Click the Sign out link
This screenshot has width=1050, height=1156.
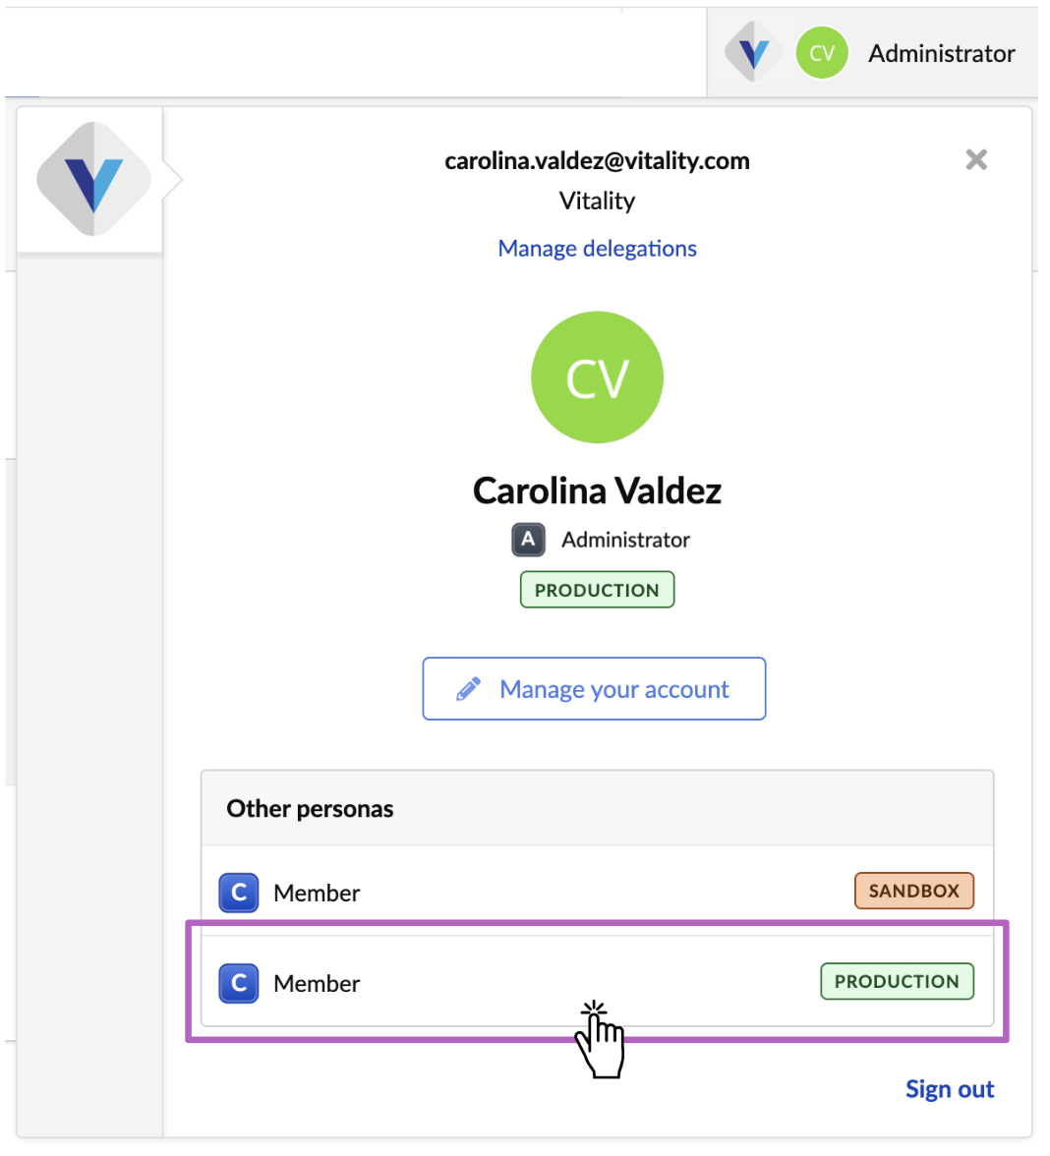point(949,1089)
